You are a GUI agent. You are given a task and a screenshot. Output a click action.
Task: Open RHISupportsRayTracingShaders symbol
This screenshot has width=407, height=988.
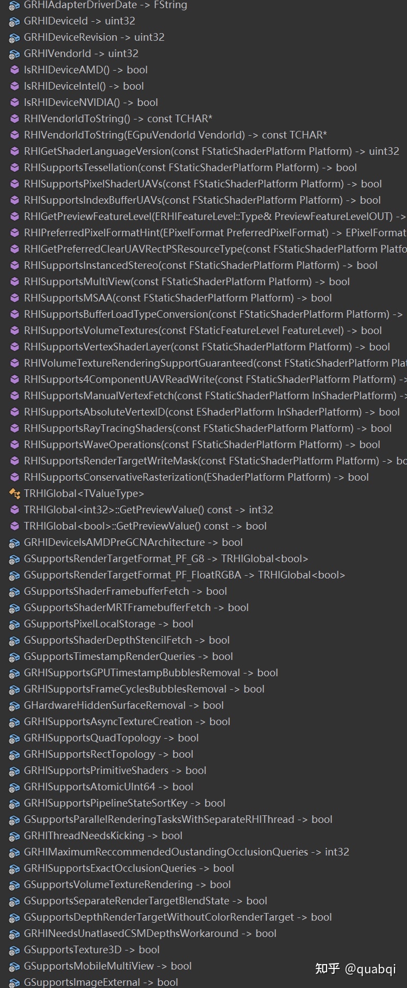click(x=207, y=429)
